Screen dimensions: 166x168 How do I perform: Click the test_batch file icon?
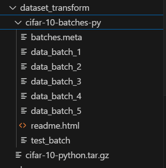(24, 140)
